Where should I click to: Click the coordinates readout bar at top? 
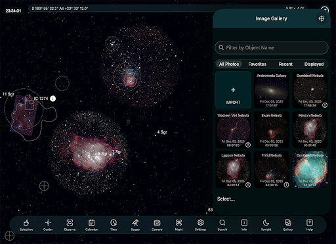[x=168, y=9]
